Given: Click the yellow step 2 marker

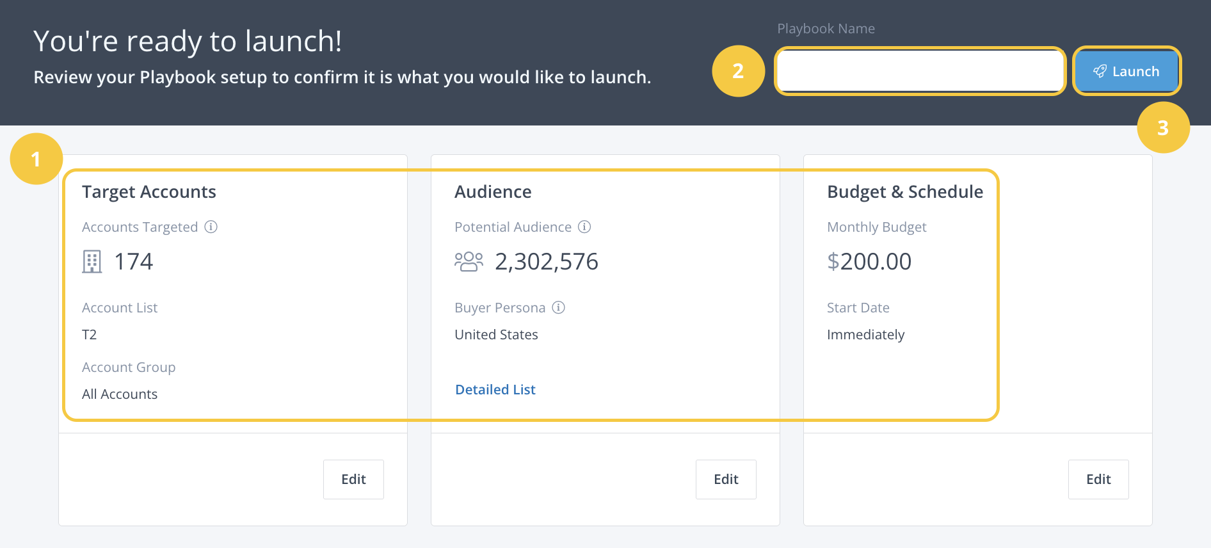Looking at the screenshot, I should point(738,71).
